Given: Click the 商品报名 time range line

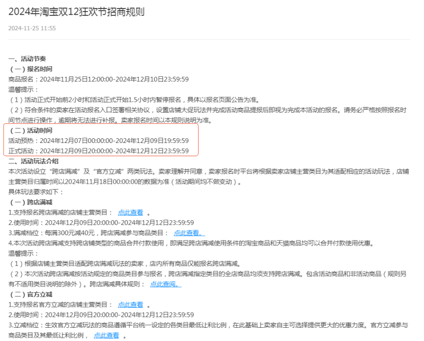Looking at the screenshot, I should point(99,79).
